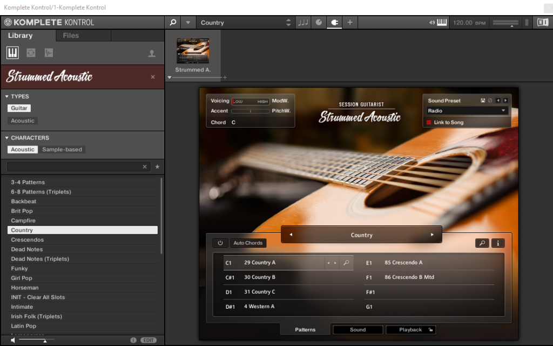Collapse the TYPES section

[x=6, y=96]
